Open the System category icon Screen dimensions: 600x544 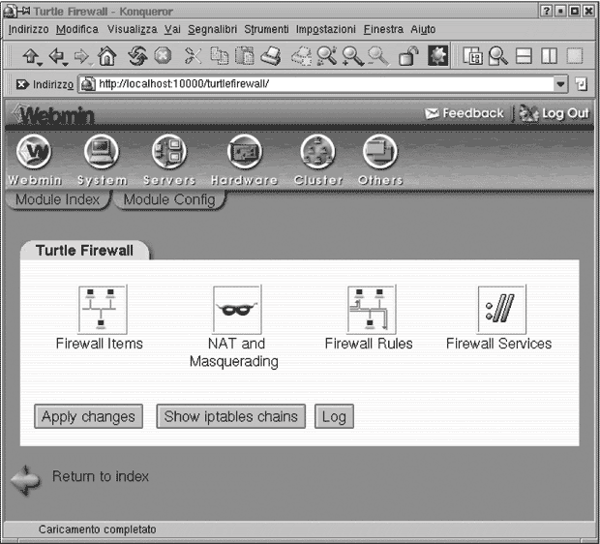102,152
